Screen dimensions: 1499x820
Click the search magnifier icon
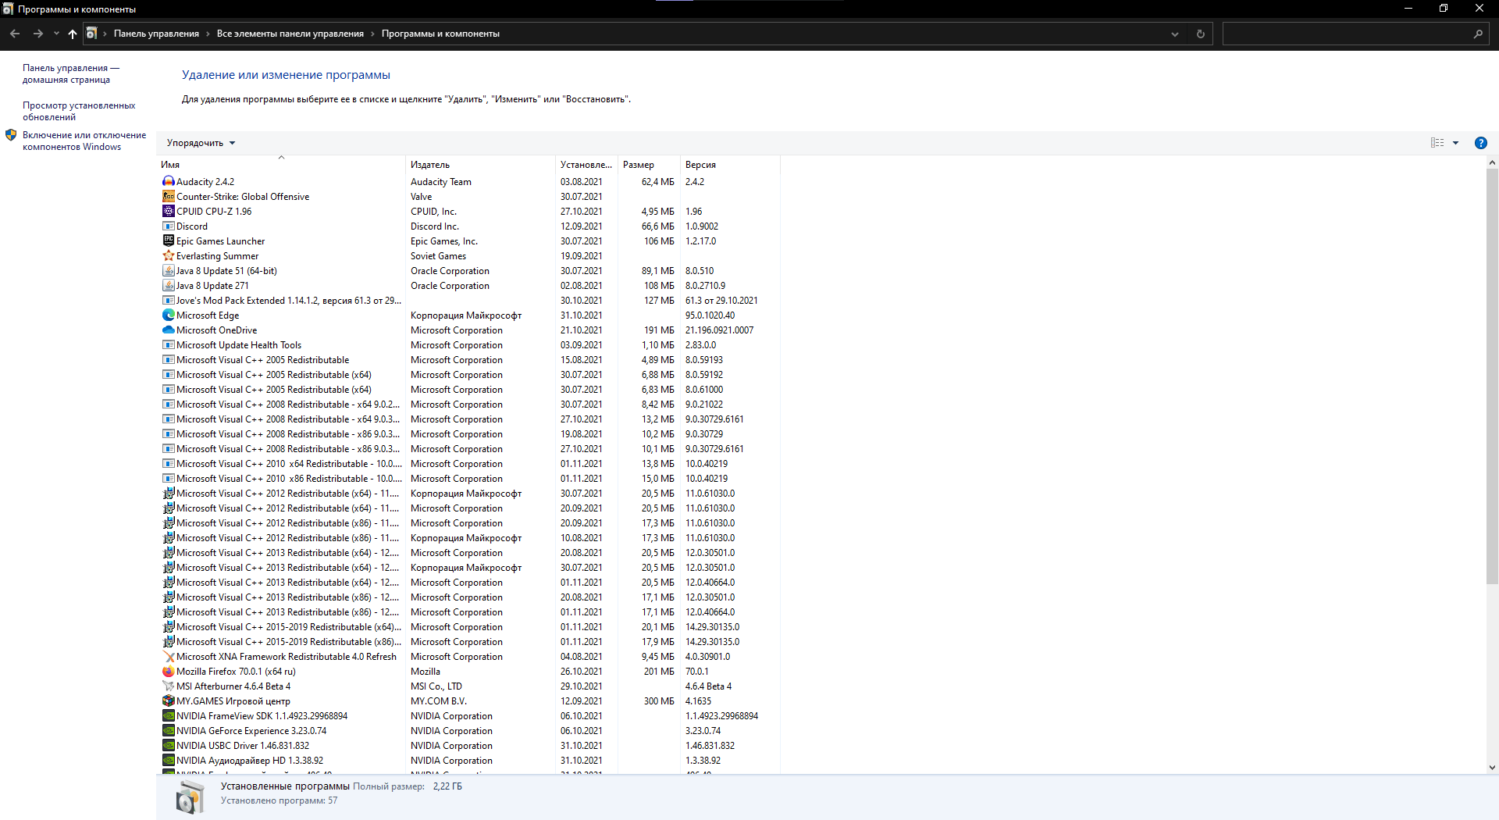point(1478,34)
